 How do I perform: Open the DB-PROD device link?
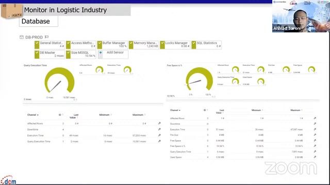34,38
